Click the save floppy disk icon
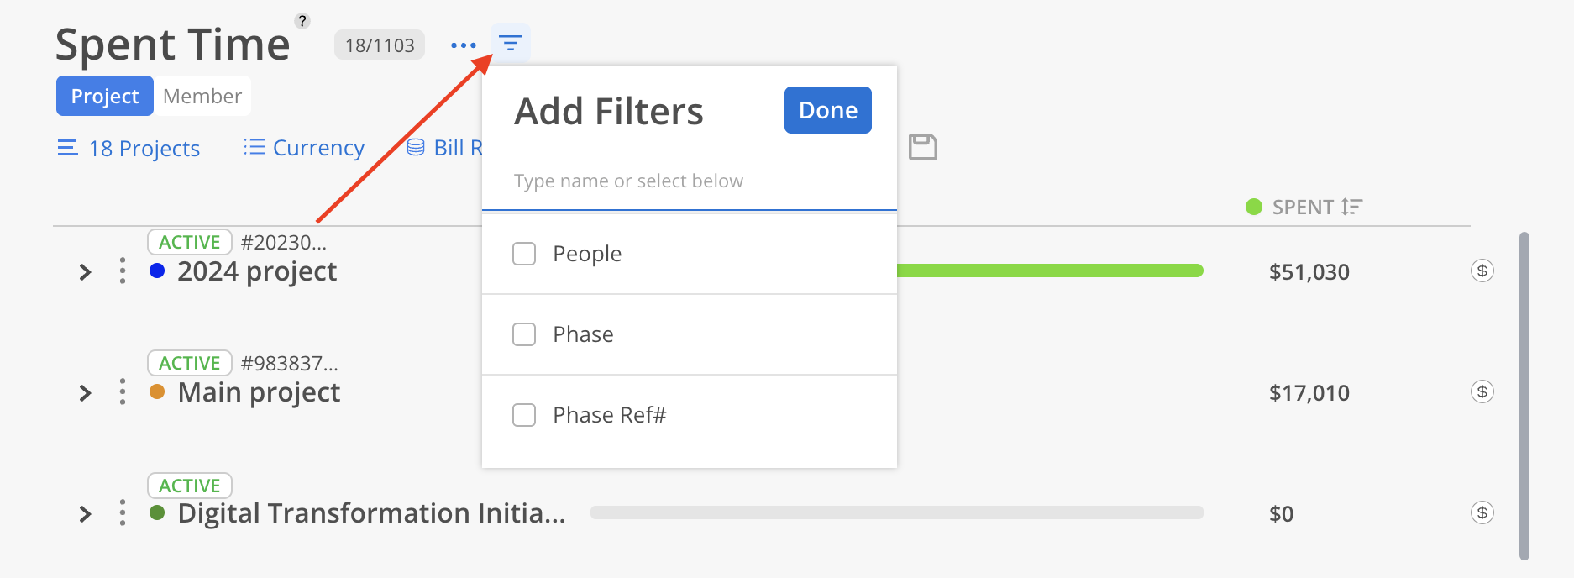 [923, 147]
